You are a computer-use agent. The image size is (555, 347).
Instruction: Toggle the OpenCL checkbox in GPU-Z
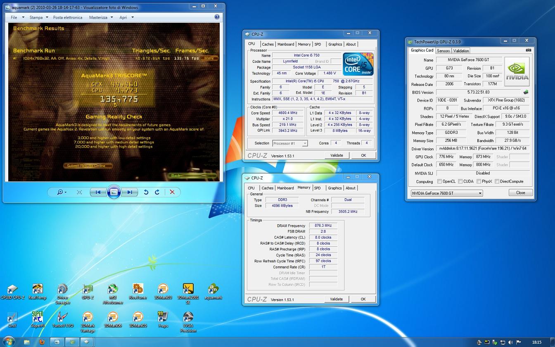[x=440, y=181]
